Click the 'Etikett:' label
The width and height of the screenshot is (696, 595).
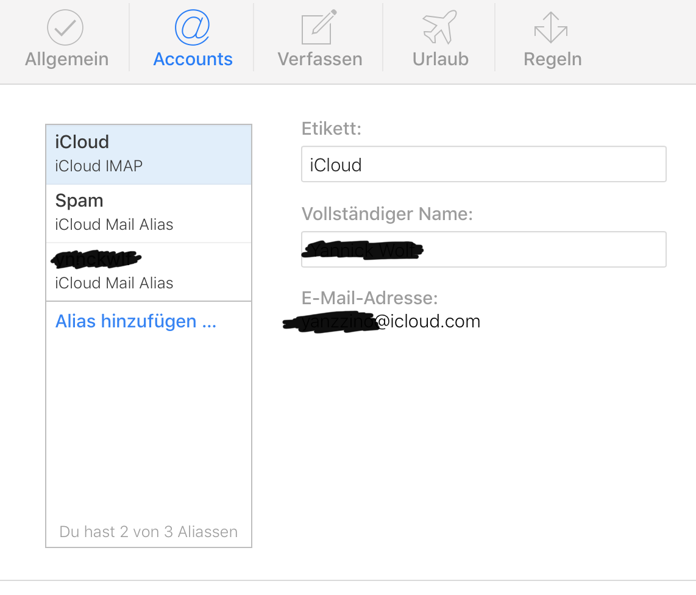pyautogui.click(x=332, y=129)
